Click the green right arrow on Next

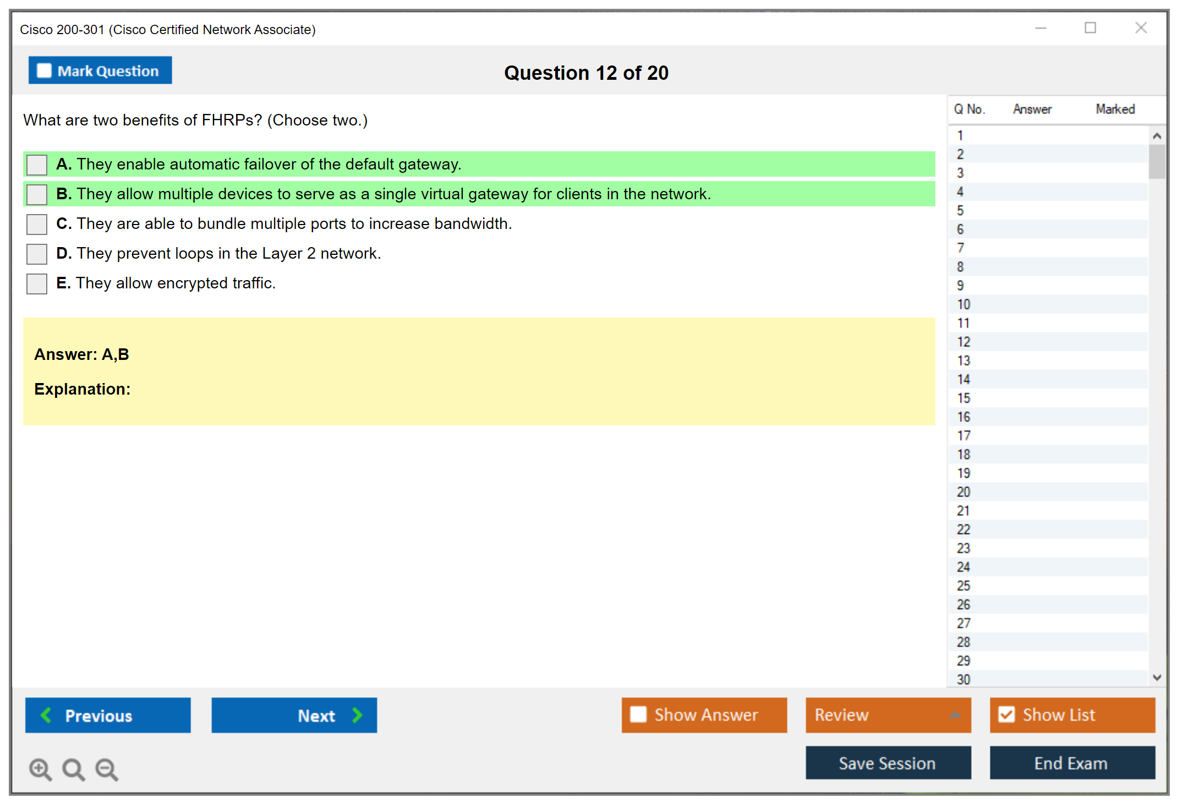tap(357, 715)
